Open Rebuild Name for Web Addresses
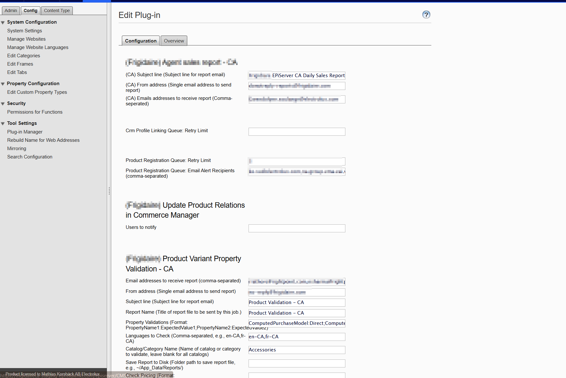This screenshot has width=566, height=378. click(x=43, y=140)
